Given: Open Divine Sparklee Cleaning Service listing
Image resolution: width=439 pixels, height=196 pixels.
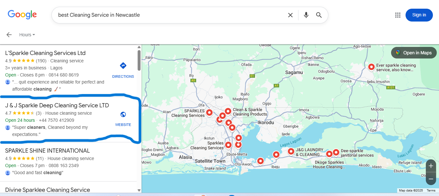Looking at the screenshot, I should 48,190.
